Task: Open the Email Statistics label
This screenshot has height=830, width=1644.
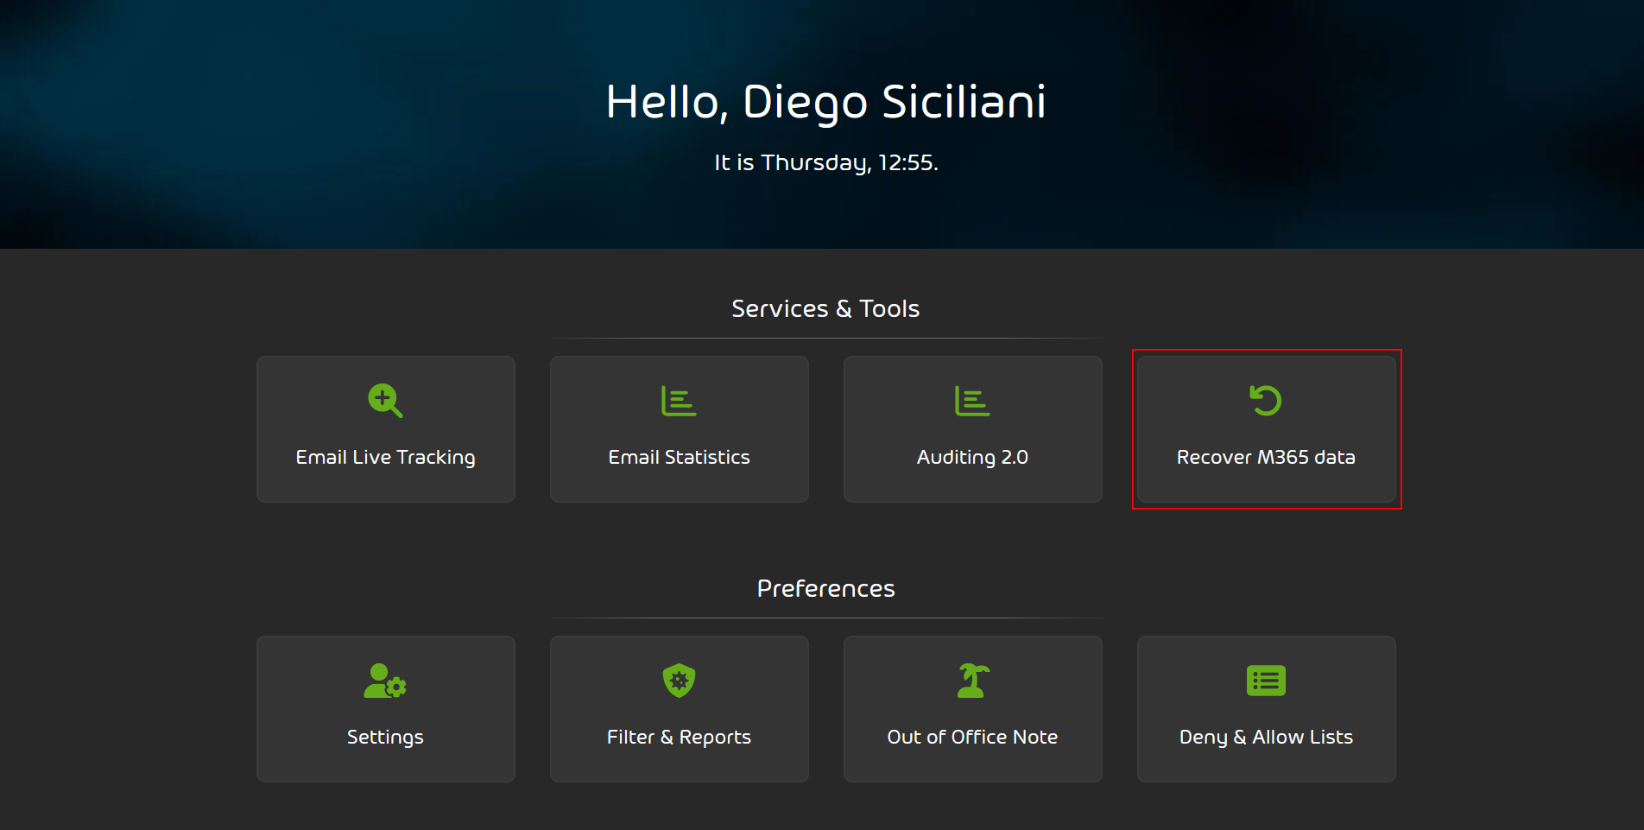Action: tap(679, 457)
